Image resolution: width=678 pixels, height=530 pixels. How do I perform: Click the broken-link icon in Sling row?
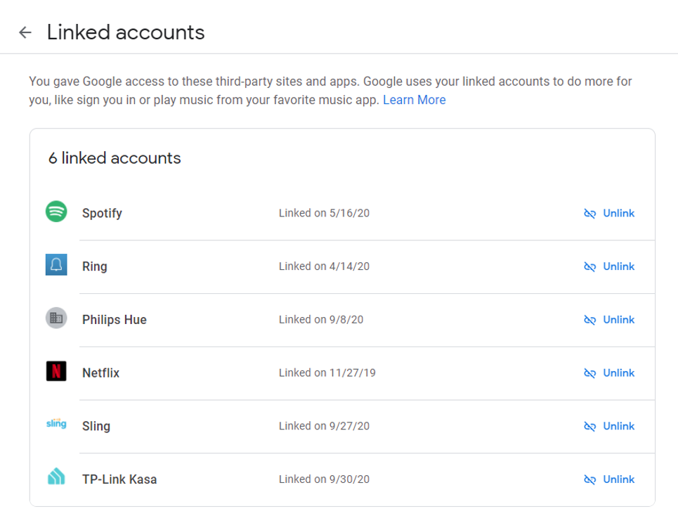pos(589,426)
